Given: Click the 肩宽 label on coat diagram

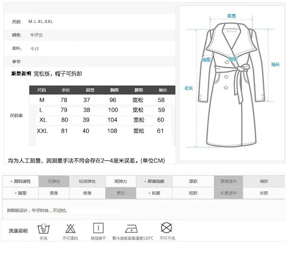Looking at the screenshot, I should pos(231,16).
